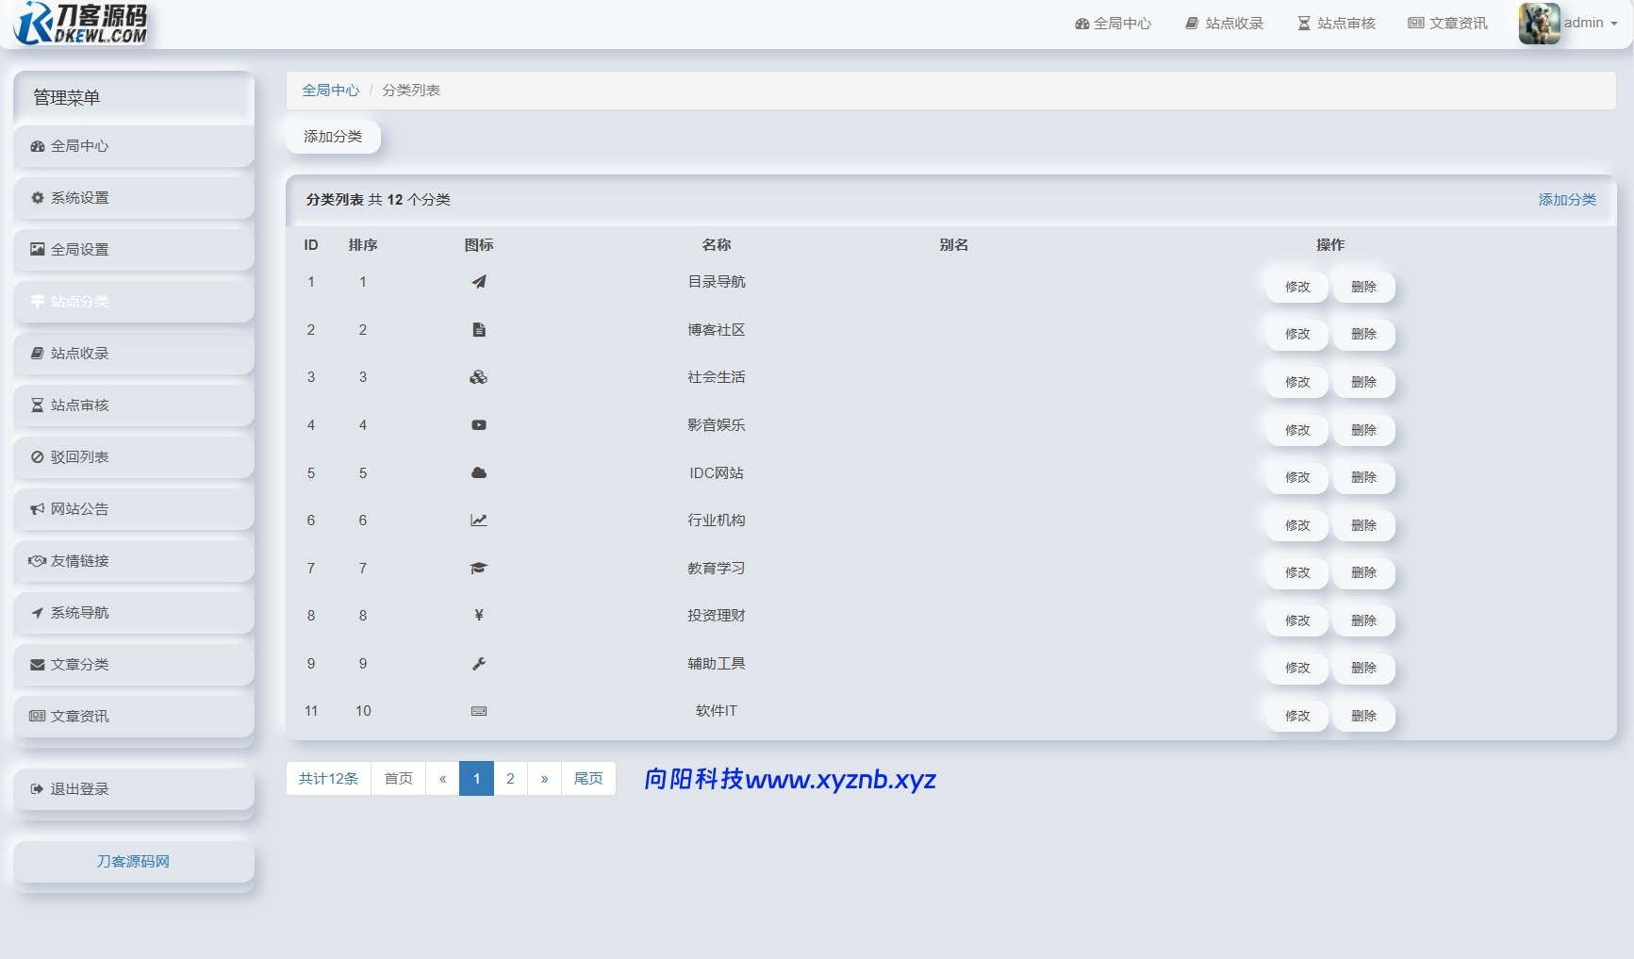Screen dimensions: 1634x959
Task: Open 系统设置 in the sidebar menu
Action: 134,198
